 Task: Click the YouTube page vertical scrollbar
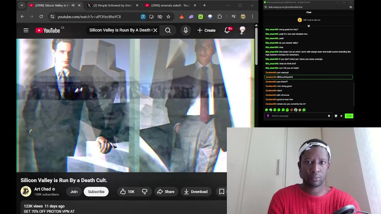tap(256, 46)
